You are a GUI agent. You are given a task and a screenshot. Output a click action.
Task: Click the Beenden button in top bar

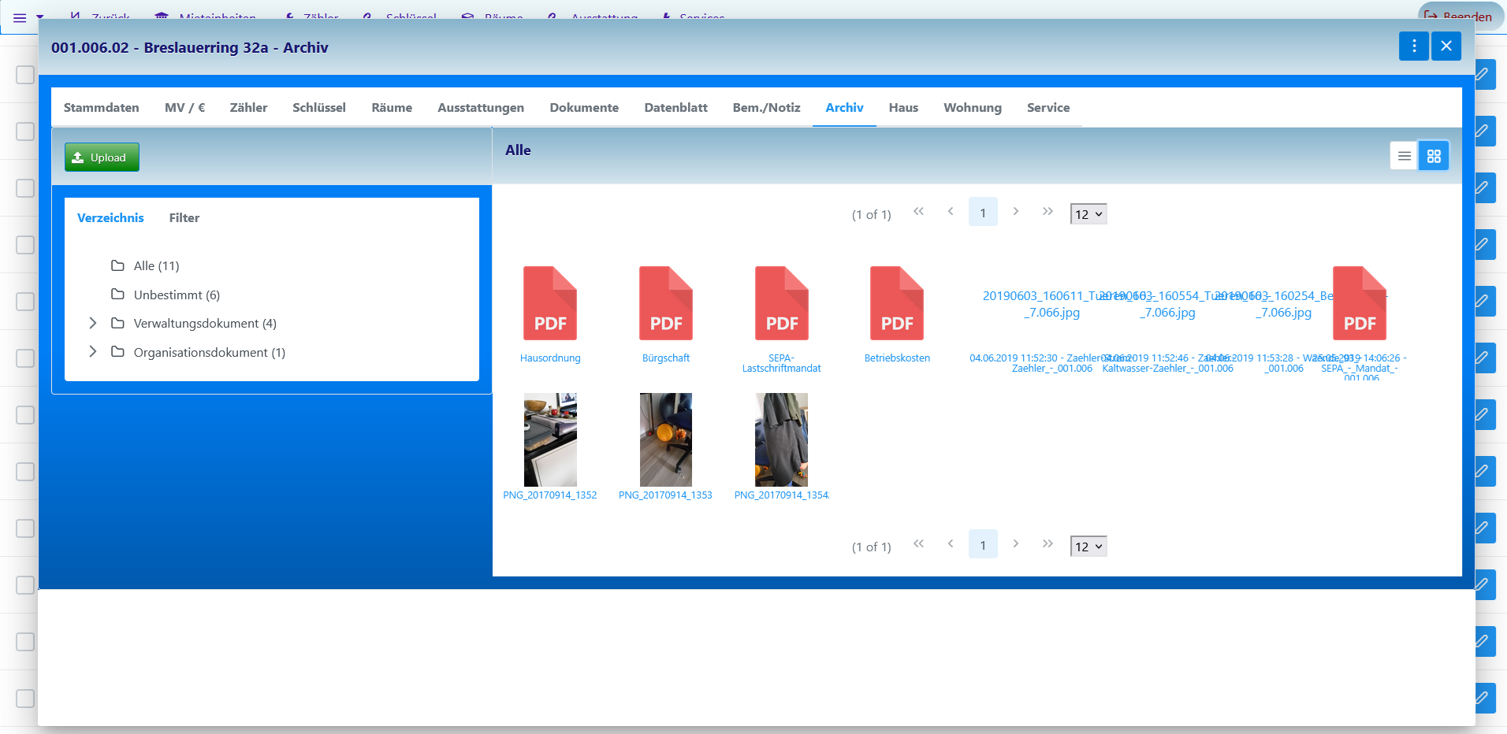1460,16
